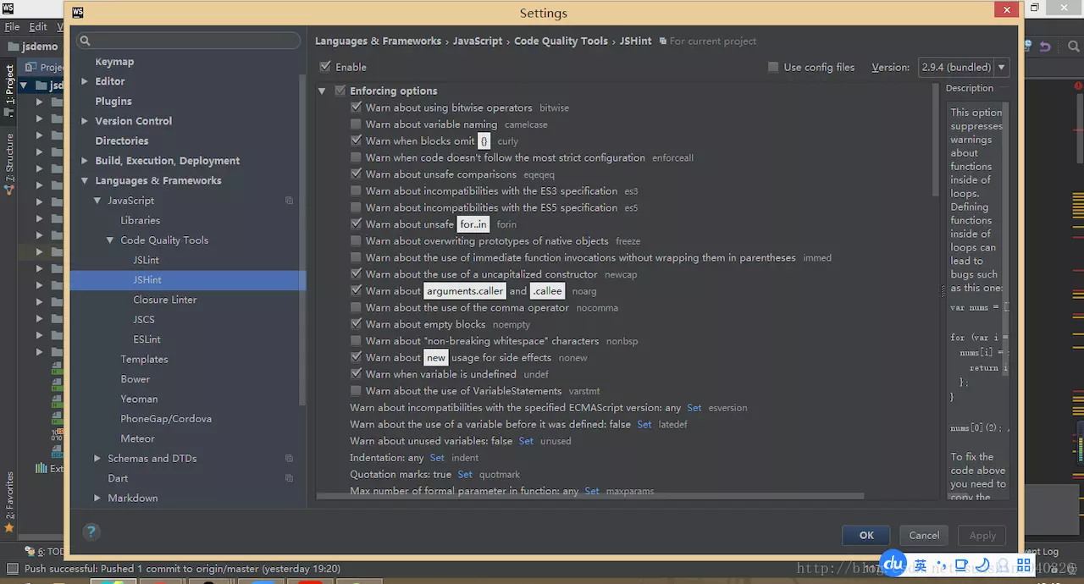
Task: Click the undo arrow icon in main toolbar
Action: 1045,47
